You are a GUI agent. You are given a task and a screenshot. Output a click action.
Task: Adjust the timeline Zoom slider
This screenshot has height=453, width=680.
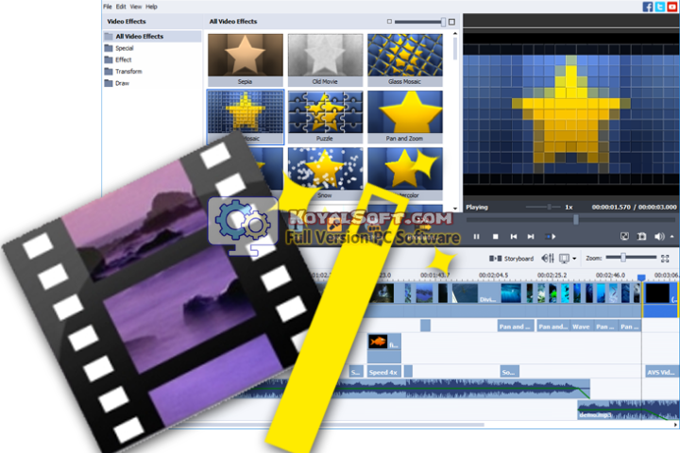coord(623,258)
